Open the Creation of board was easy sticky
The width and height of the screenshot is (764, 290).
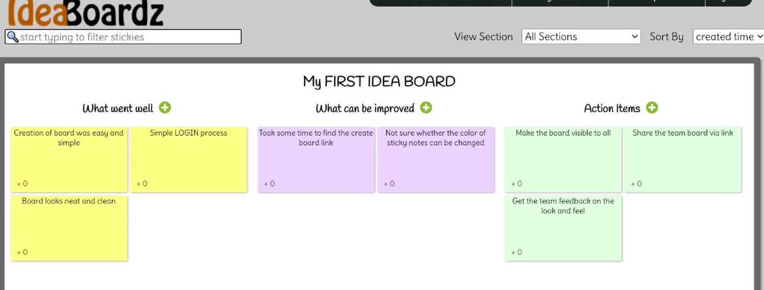click(69, 159)
